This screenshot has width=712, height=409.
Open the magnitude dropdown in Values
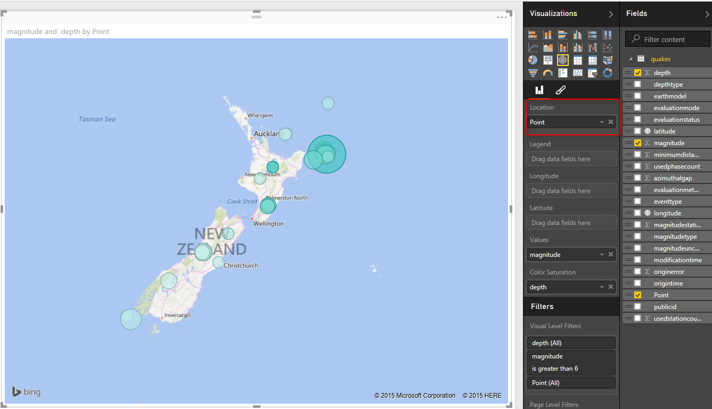602,255
